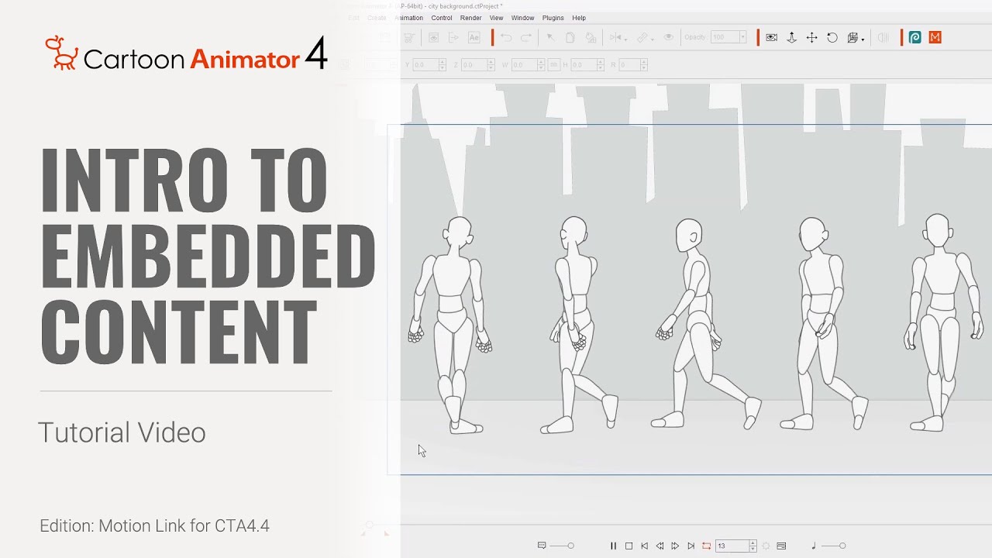Stop the animation playback
This screenshot has height=558, width=992.
click(x=629, y=546)
